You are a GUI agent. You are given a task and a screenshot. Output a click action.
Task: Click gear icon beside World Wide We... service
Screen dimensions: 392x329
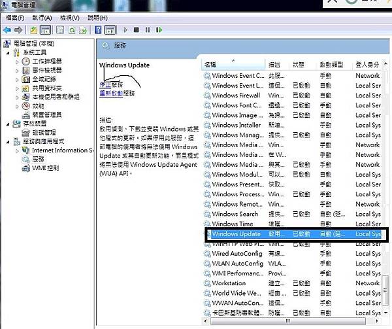click(x=207, y=293)
